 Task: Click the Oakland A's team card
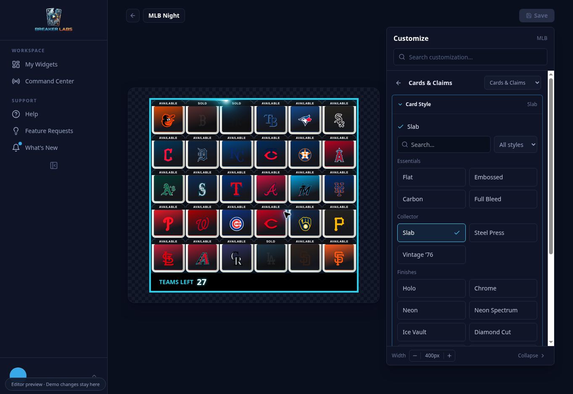[x=168, y=186]
